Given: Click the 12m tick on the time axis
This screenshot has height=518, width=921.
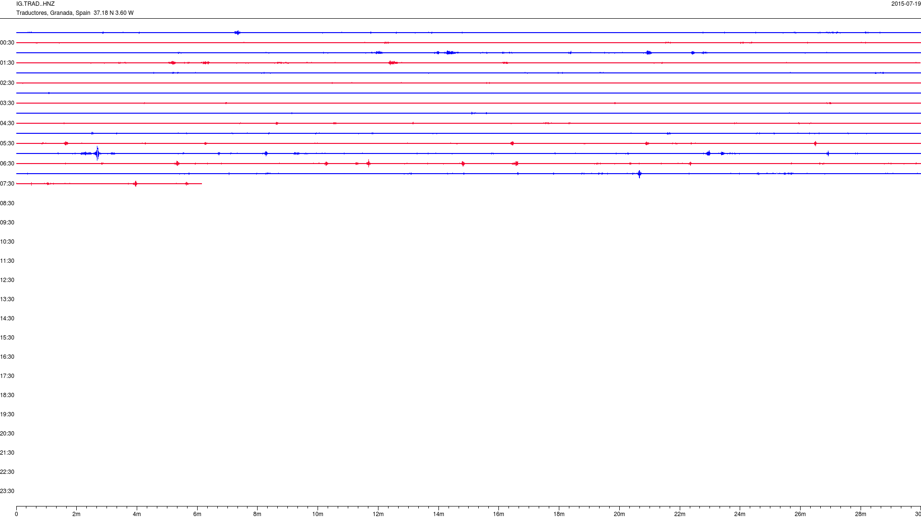Looking at the screenshot, I should 378,514.
